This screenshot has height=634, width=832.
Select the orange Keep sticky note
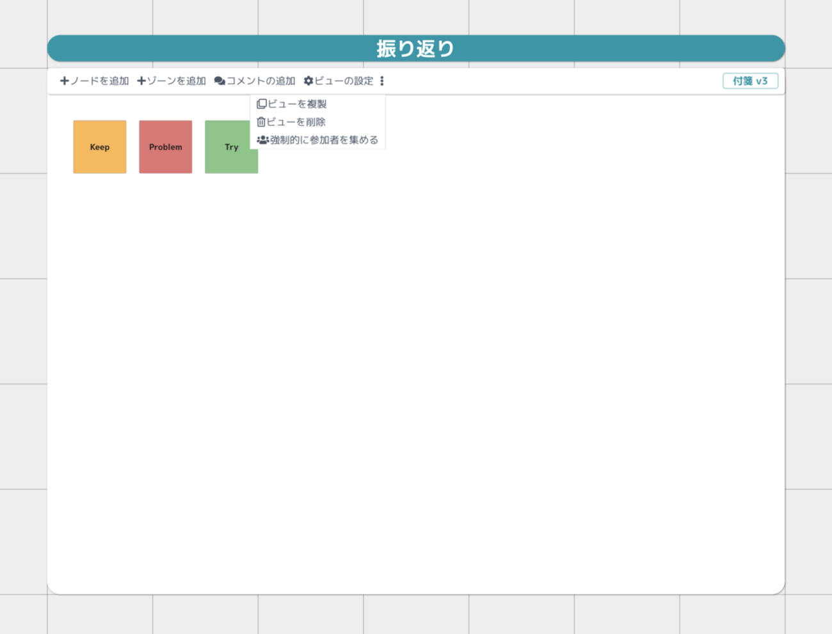tap(100, 147)
